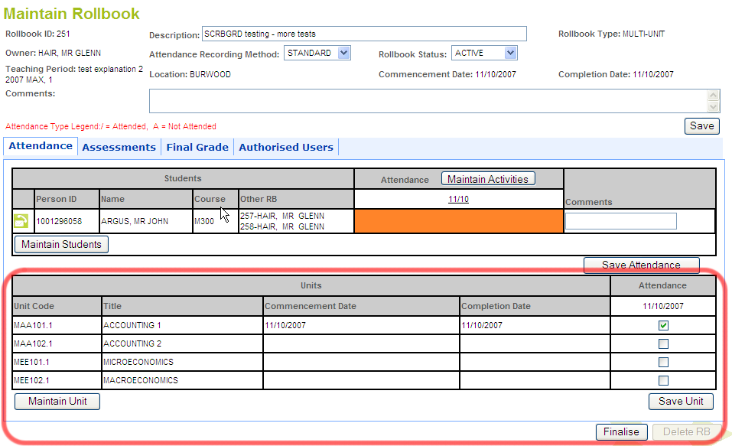Open the 11/10 attendance date link

(x=458, y=199)
